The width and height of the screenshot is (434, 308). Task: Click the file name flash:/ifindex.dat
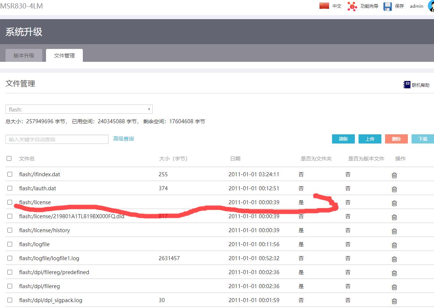coord(40,174)
